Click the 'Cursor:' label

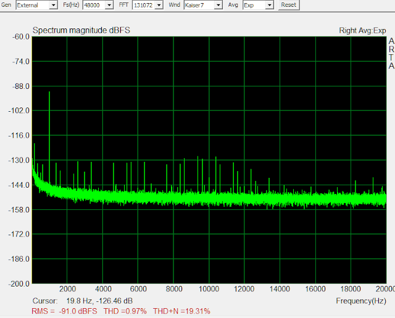point(45,301)
